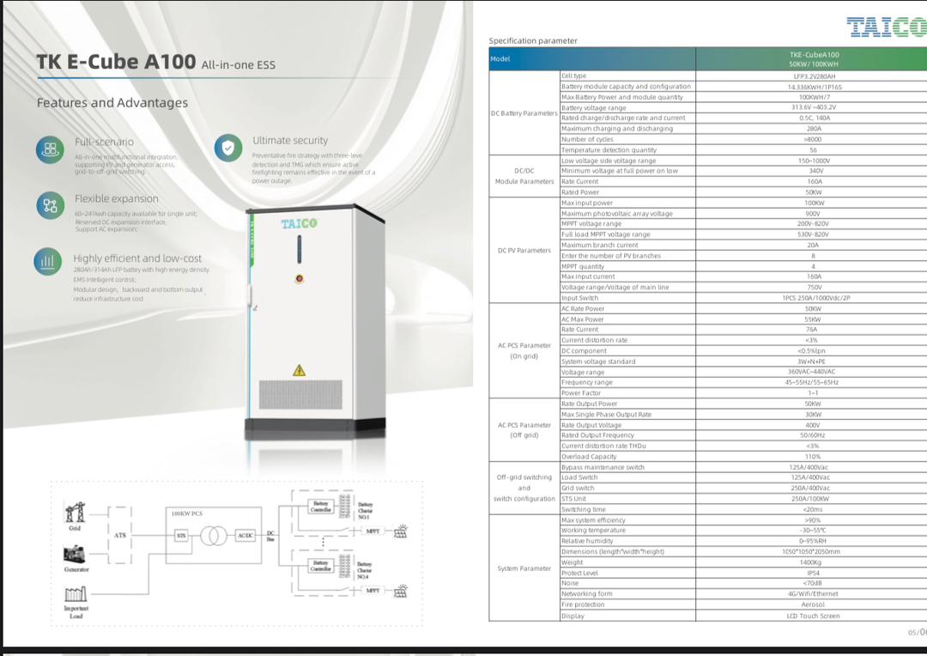
Task: Click the TK E-Cube A100 title
Action: click(x=116, y=63)
